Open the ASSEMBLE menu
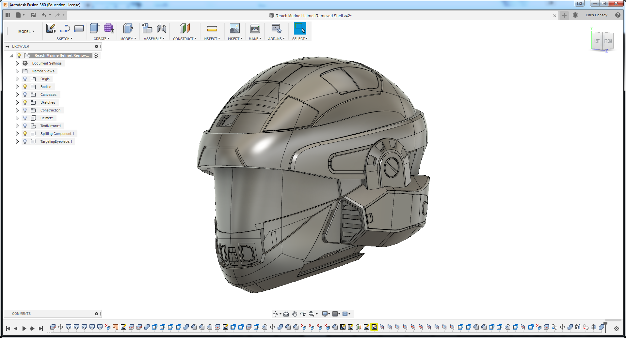The height and width of the screenshot is (338, 626). coord(154,39)
